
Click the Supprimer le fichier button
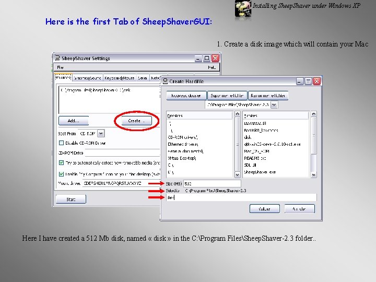[227, 96]
